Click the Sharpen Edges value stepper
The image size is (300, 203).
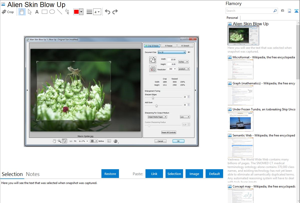click(189, 97)
